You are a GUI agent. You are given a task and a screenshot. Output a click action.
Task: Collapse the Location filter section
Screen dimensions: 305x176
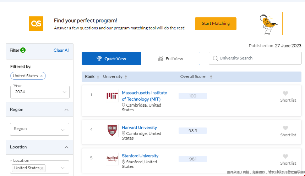(x=66, y=147)
